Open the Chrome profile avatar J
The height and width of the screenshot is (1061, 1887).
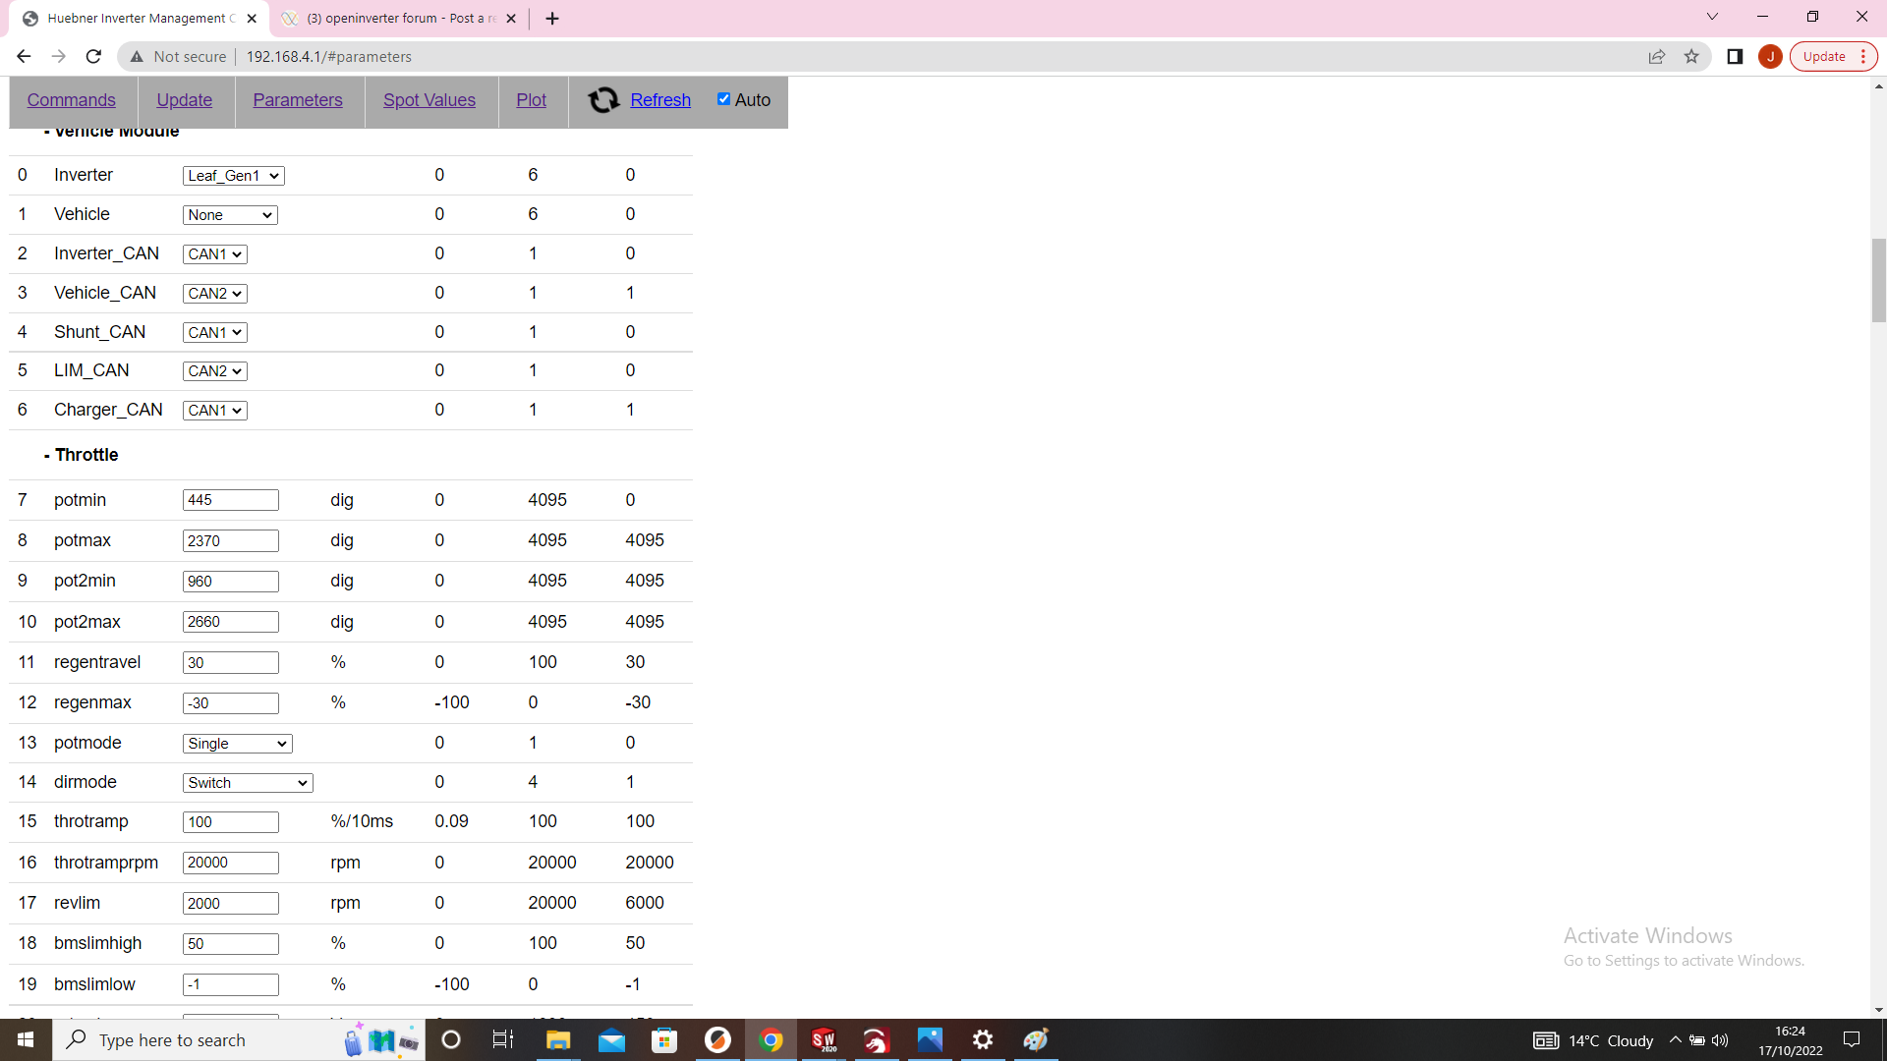click(x=1770, y=57)
